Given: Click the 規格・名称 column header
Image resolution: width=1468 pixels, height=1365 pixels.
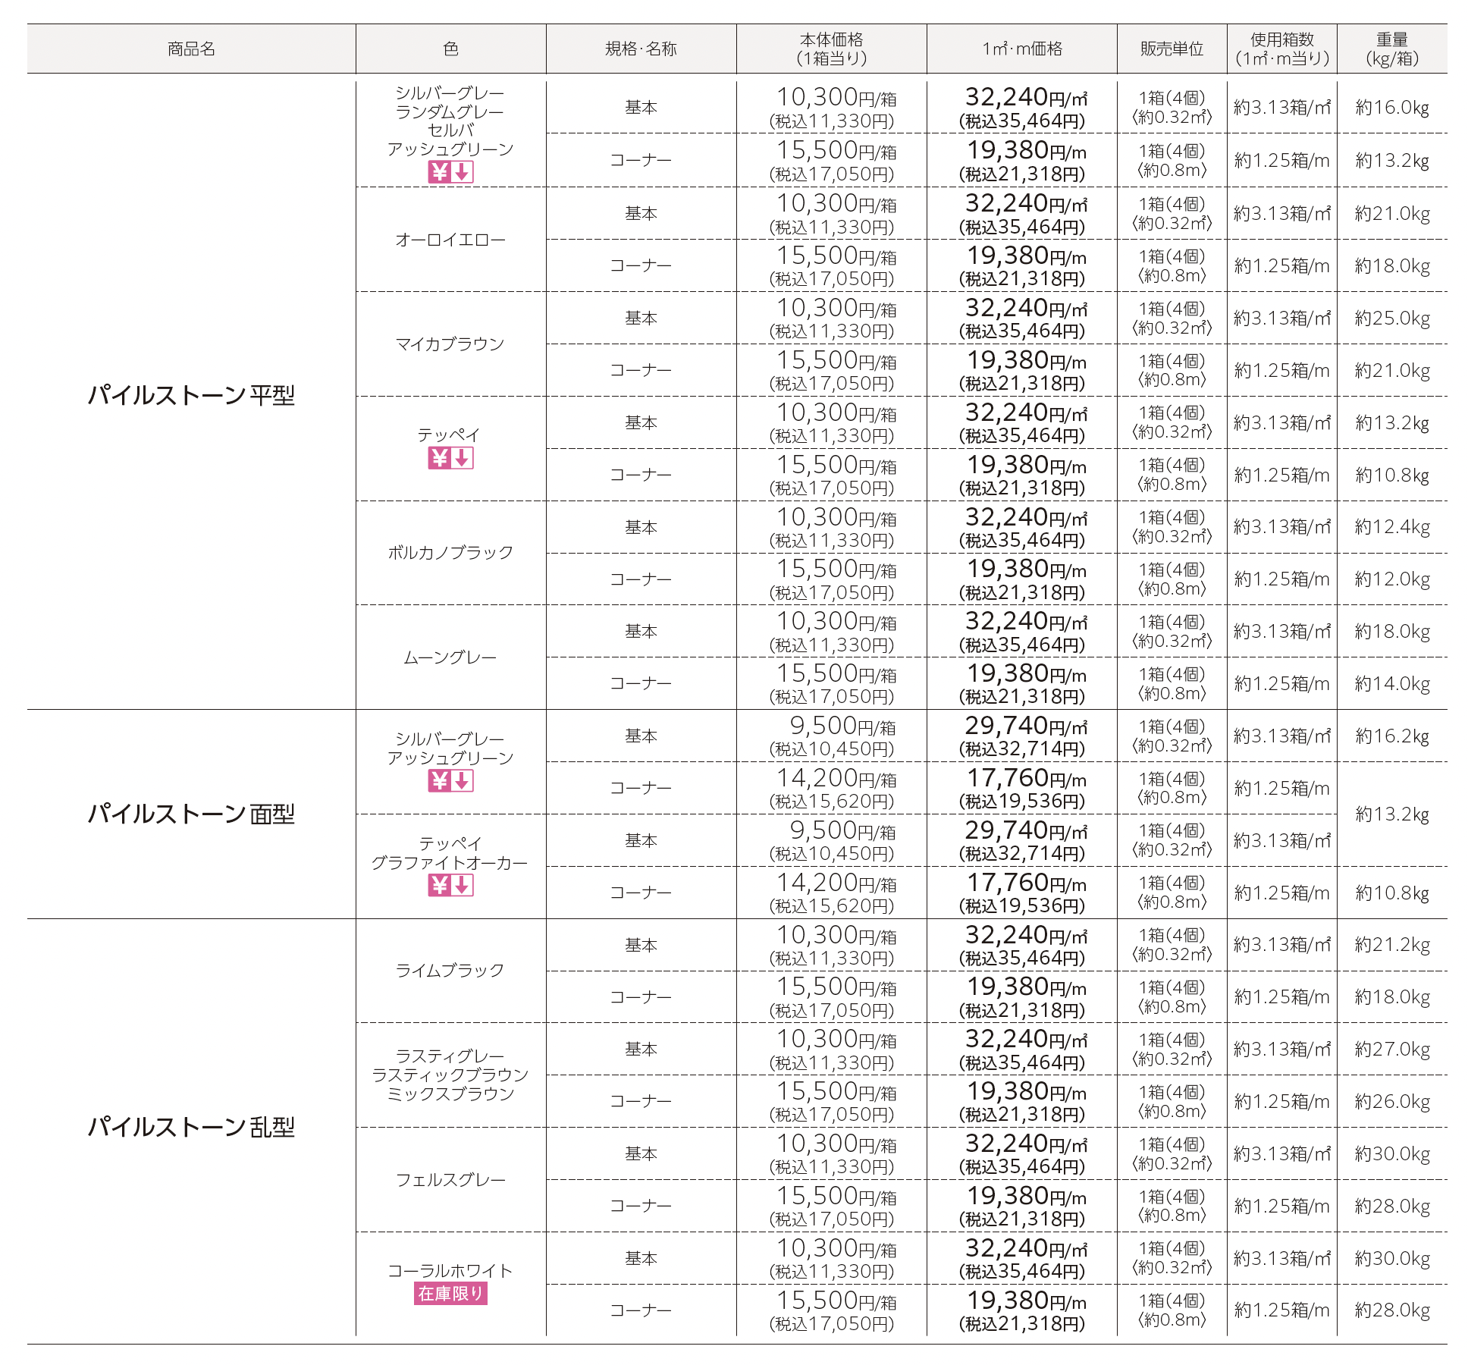Looking at the screenshot, I should (x=641, y=49).
